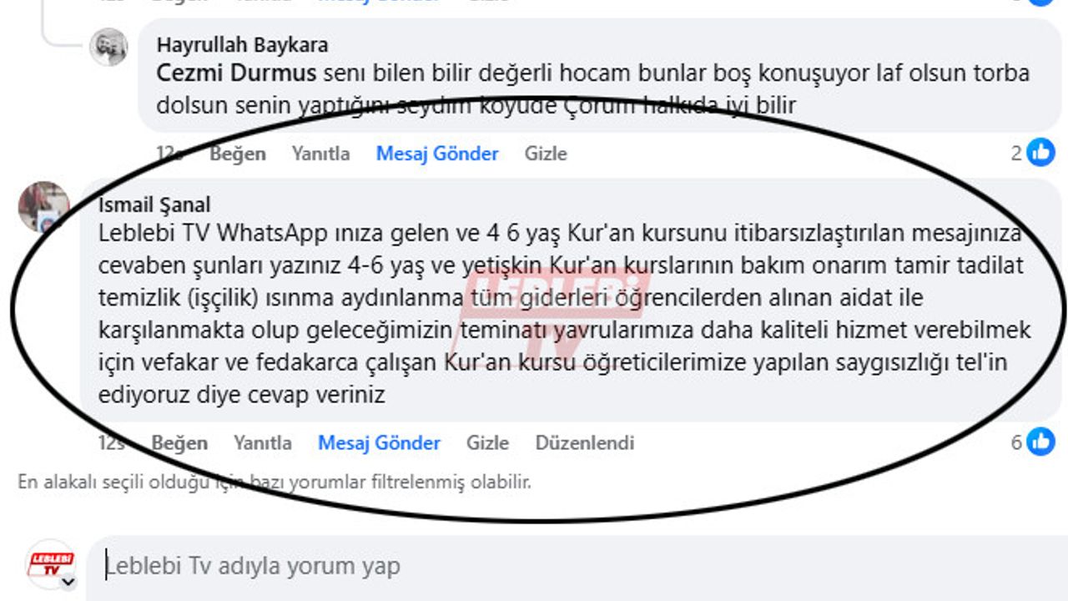Hide Hayrullah Baykara's comment with Gizle

coord(546,154)
